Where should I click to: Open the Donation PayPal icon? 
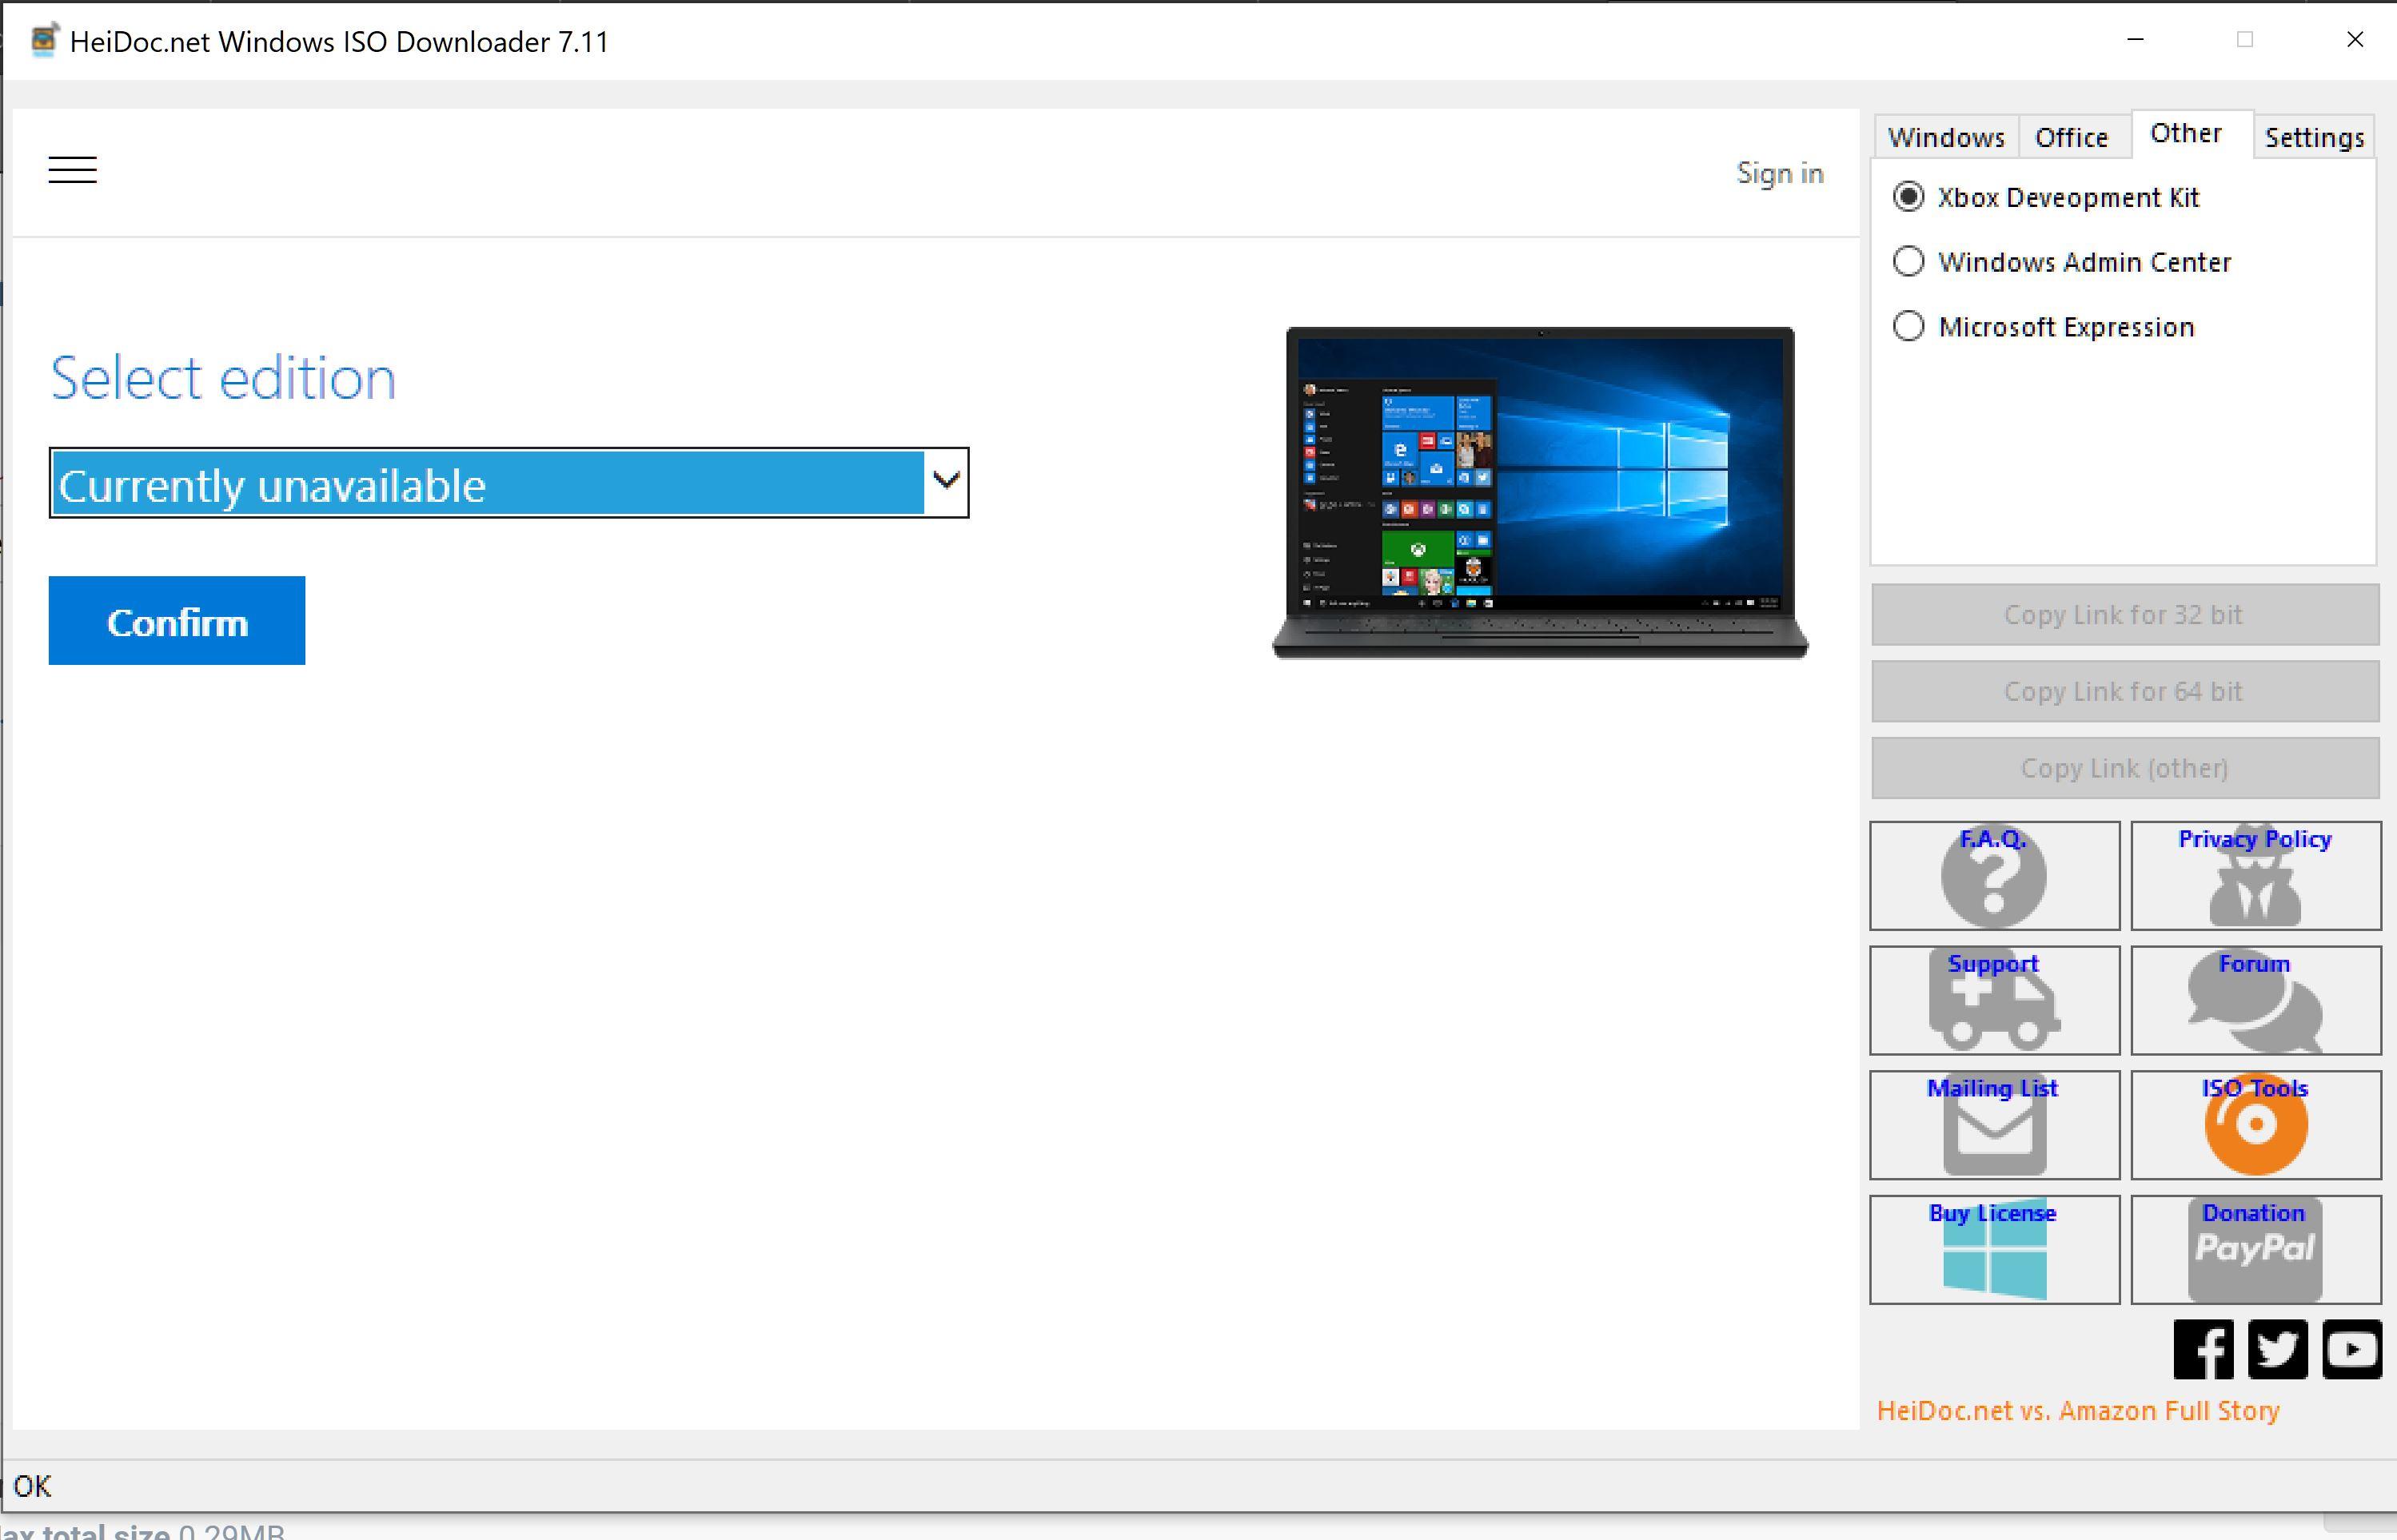click(2255, 1250)
